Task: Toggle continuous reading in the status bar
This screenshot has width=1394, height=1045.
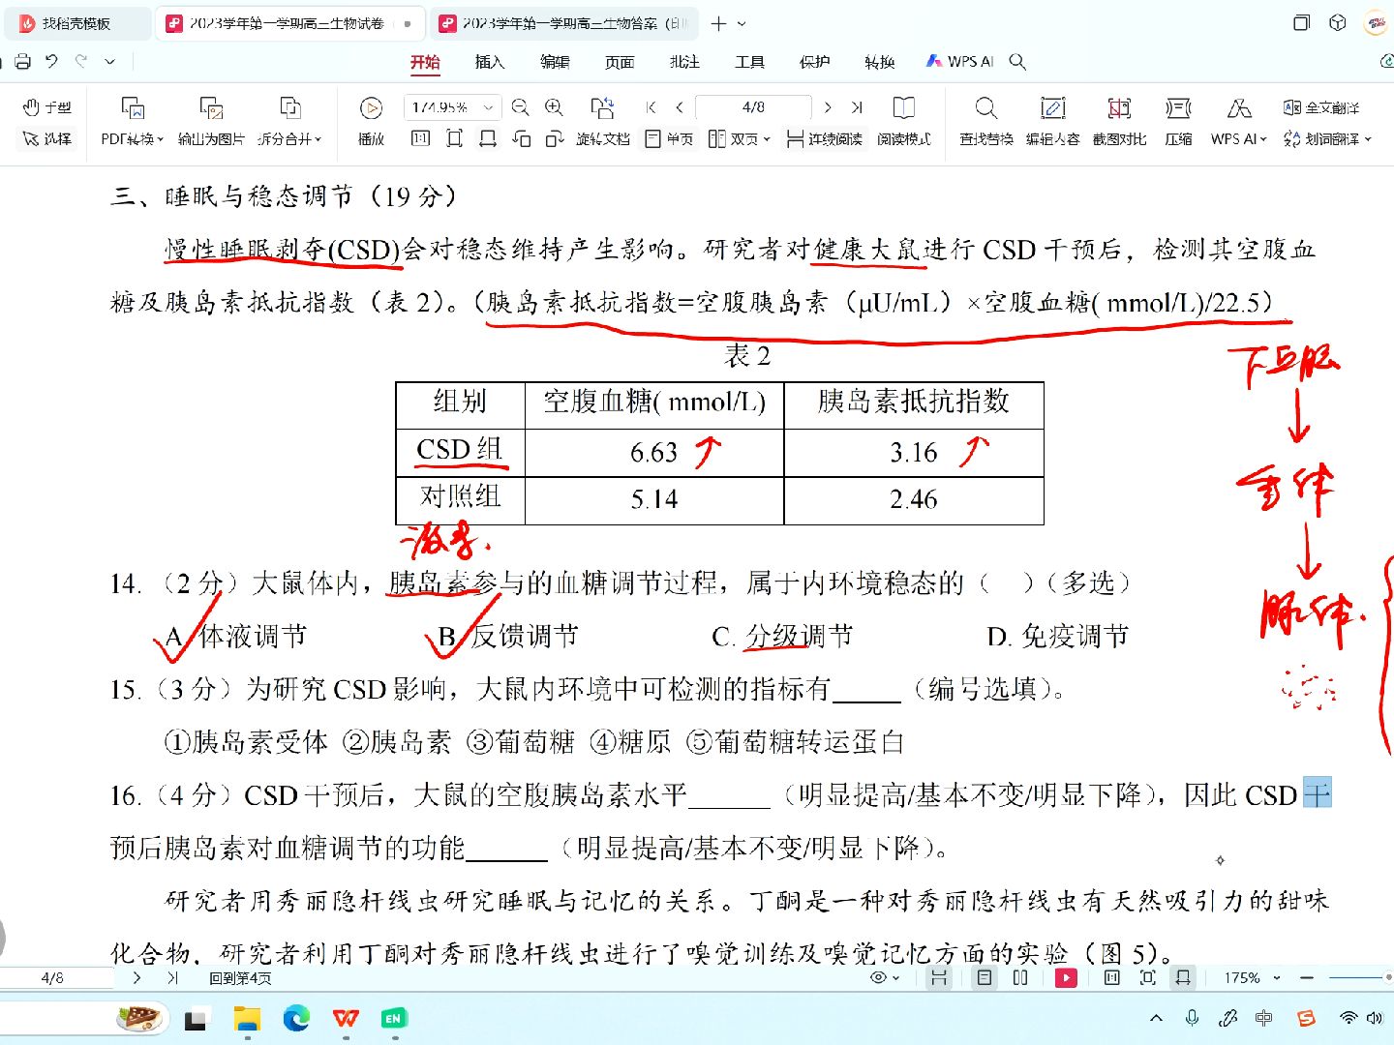Action: (938, 978)
